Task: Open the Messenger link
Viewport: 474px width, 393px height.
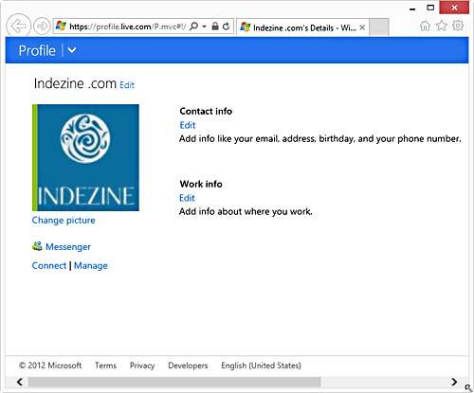Action: (x=68, y=247)
